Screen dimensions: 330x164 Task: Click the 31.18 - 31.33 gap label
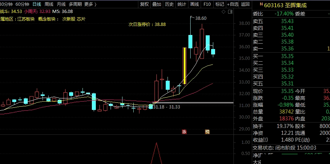(x=166, y=107)
